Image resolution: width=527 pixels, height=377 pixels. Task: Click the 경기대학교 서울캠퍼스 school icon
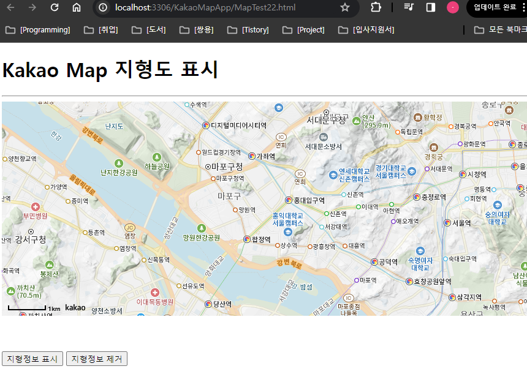[412, 171]
